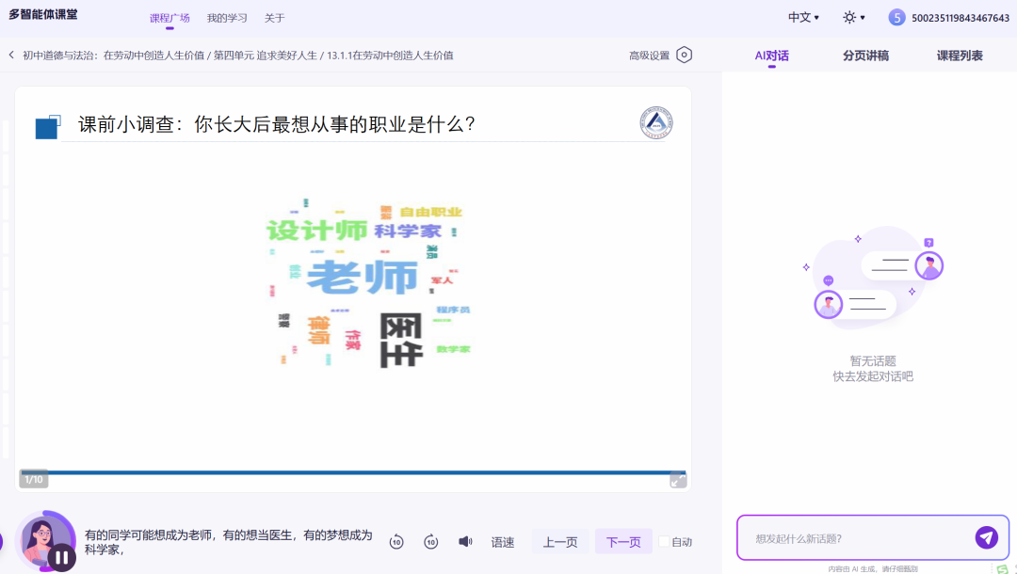The image size is (1017, 574).
Task: Click the pause button on the teacher avatar
Action: [x=60, y=556]
